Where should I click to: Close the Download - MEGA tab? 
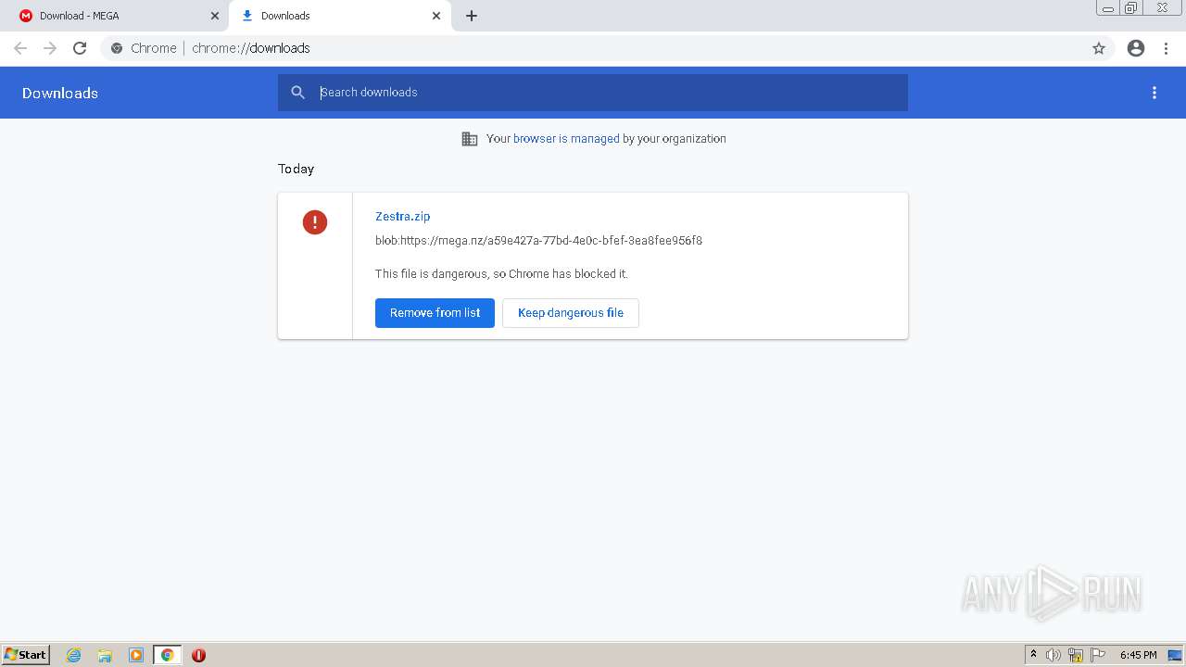click(x=215, y=16)
